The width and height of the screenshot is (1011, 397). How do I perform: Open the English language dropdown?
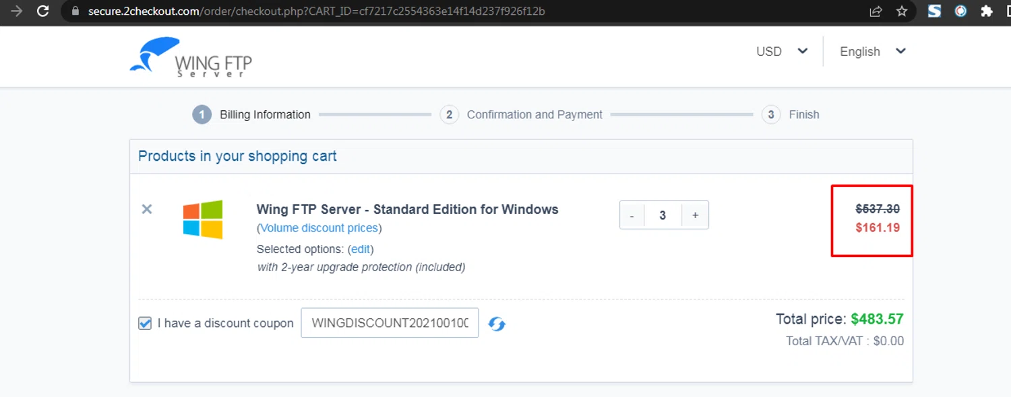pyautogui.click(x=873, y=52)
